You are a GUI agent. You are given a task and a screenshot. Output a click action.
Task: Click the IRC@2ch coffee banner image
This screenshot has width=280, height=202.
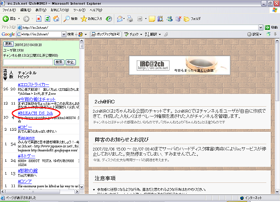click(x=179, y=65)
